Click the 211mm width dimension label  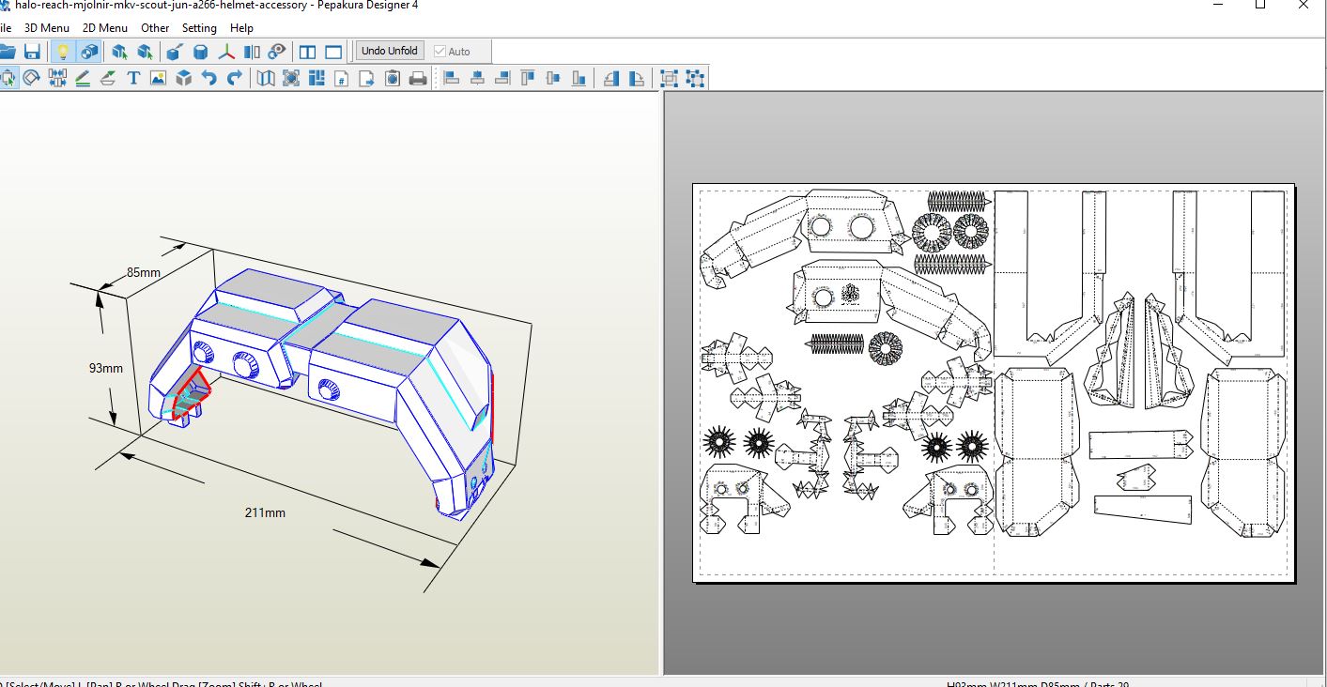[x=265, y=512]
